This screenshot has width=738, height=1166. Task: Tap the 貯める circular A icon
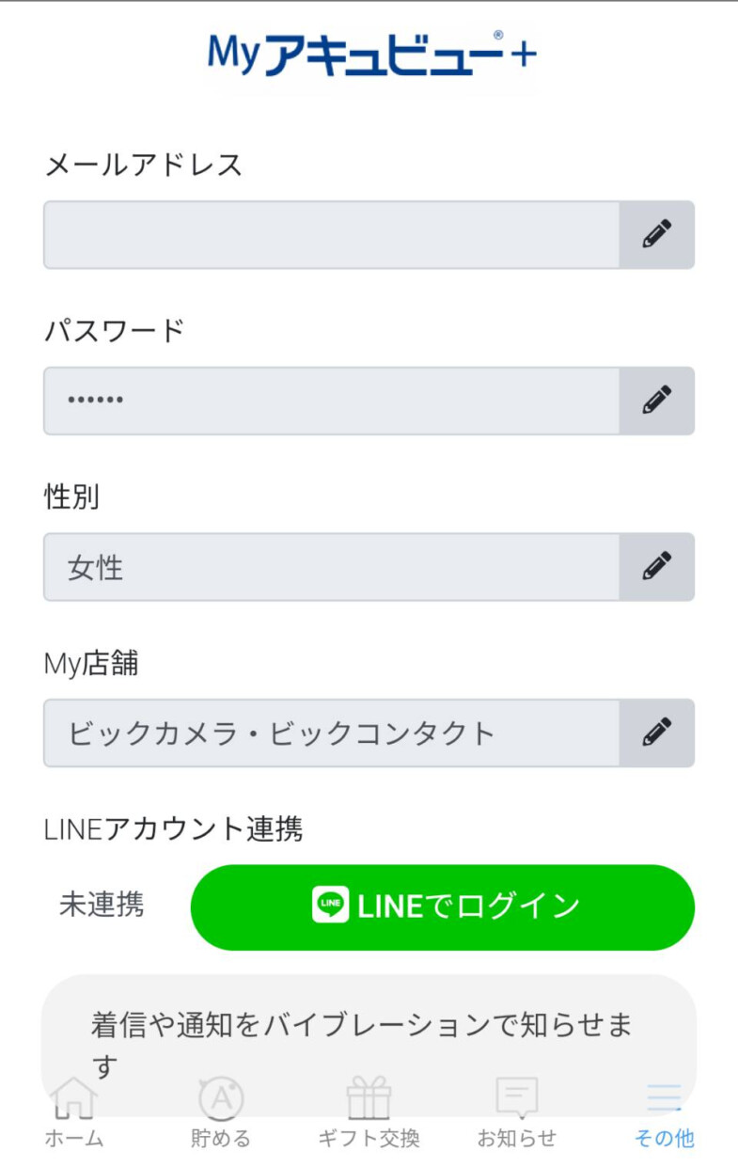tap(221, 1097)
